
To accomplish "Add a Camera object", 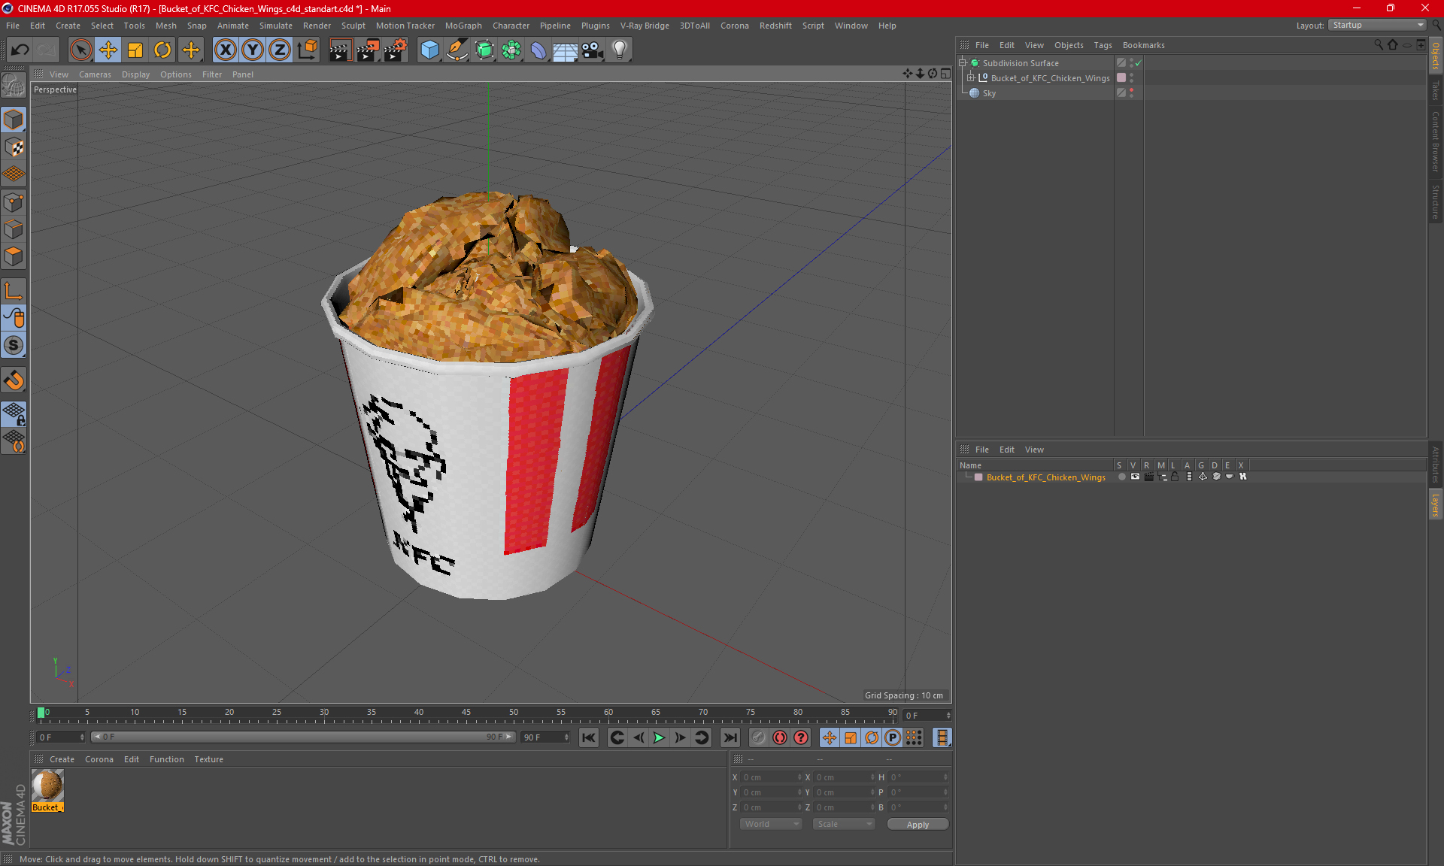I will tap(593, 50).
